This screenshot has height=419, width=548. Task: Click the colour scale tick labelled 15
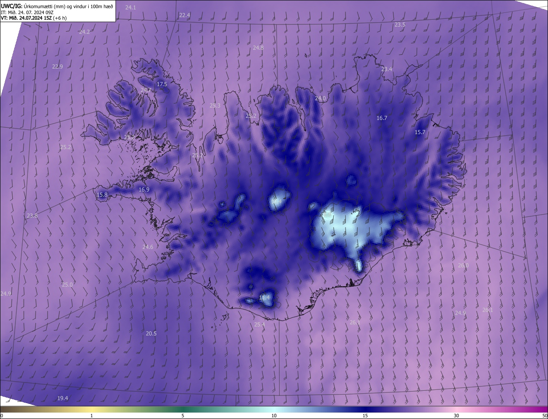click(365, 416)
